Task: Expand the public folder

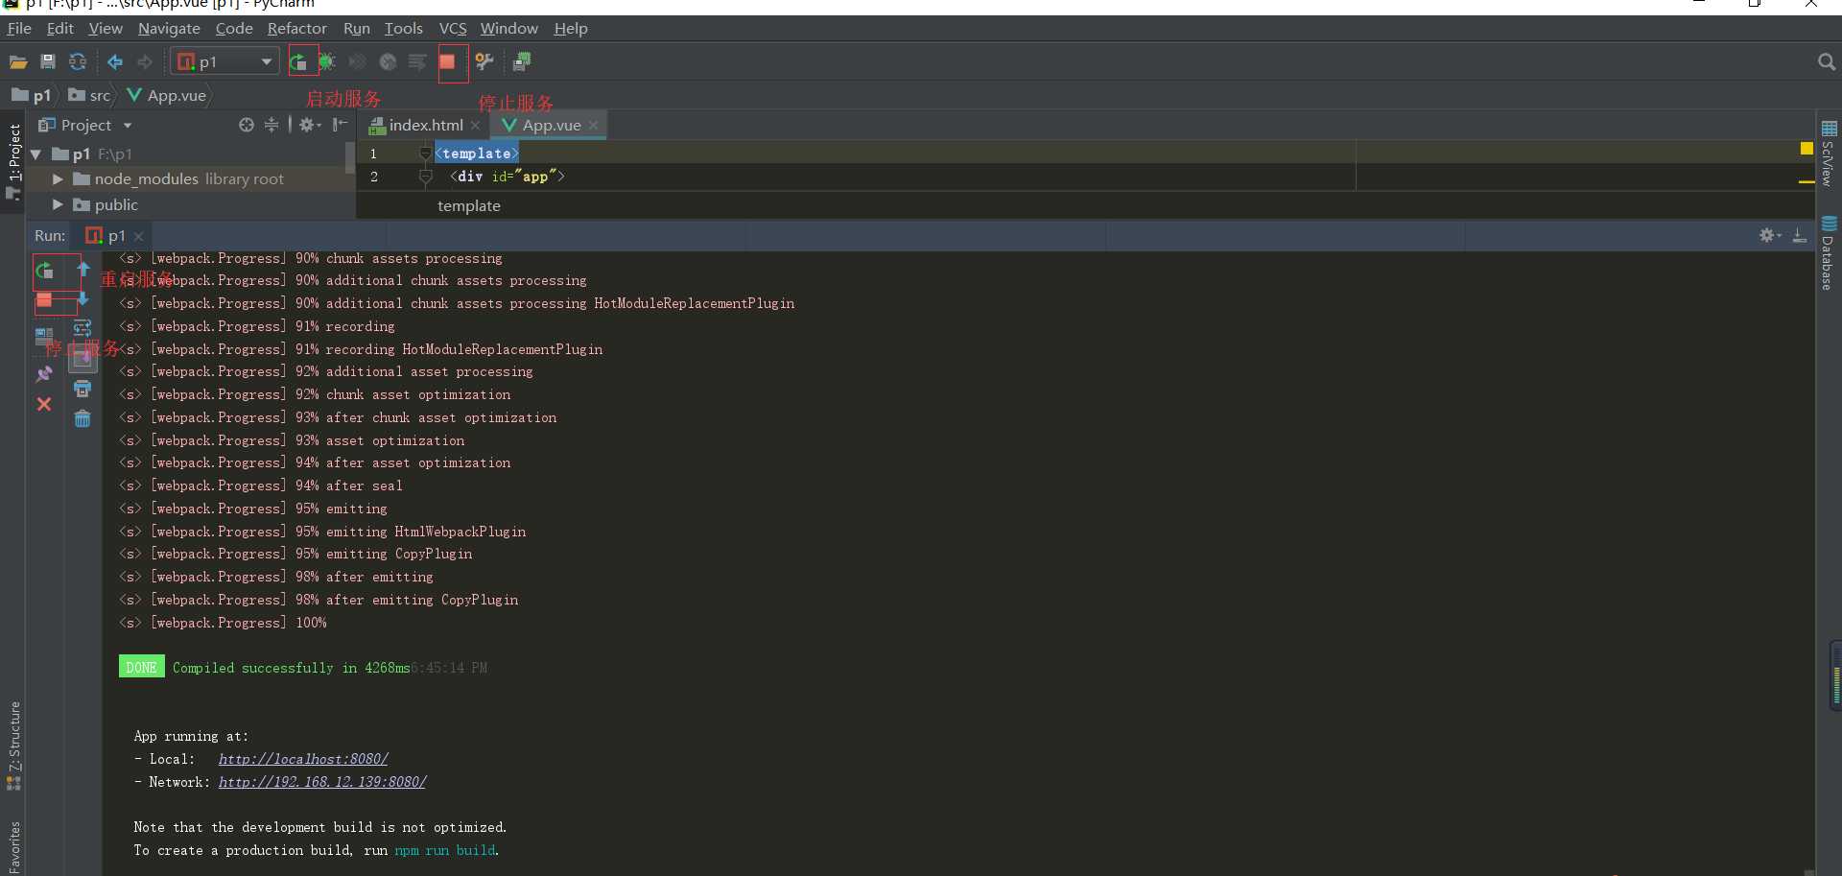Action: coord(58,205)
